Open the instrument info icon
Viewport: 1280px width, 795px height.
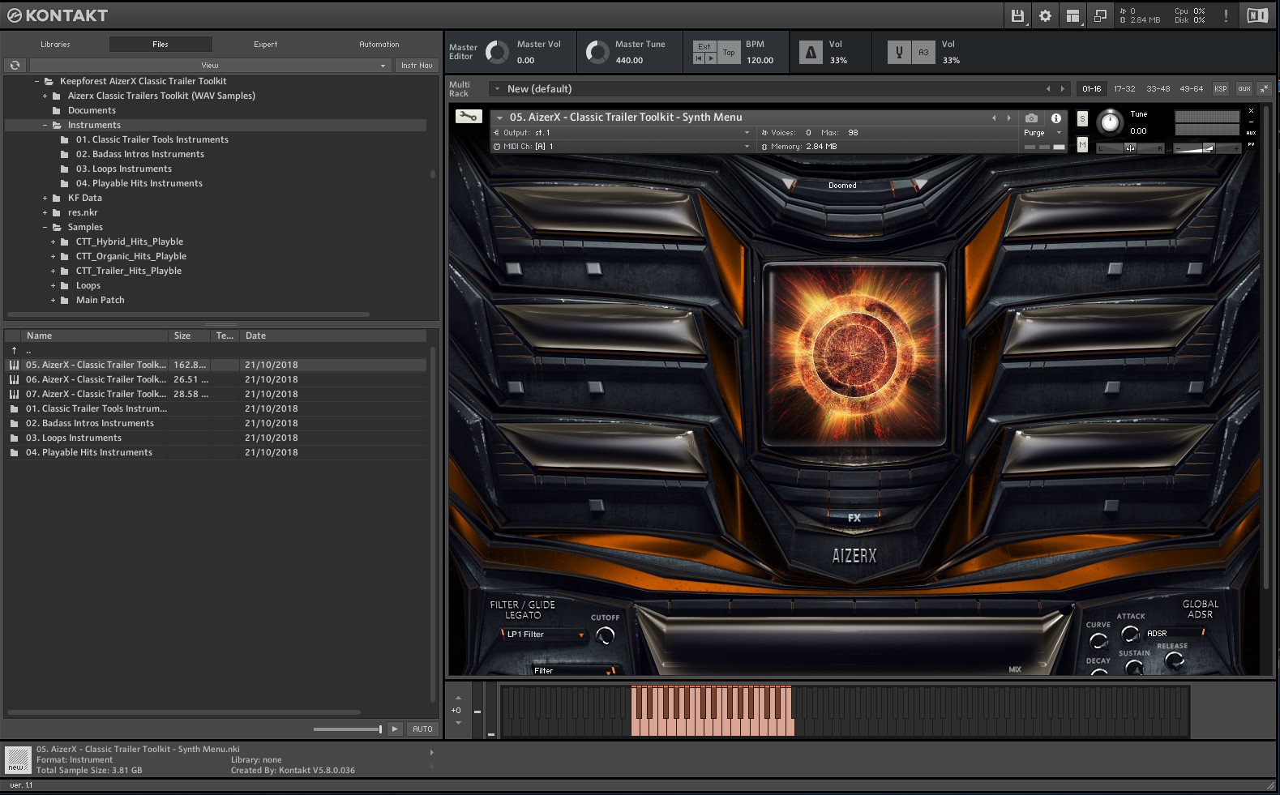(1056, 118)
